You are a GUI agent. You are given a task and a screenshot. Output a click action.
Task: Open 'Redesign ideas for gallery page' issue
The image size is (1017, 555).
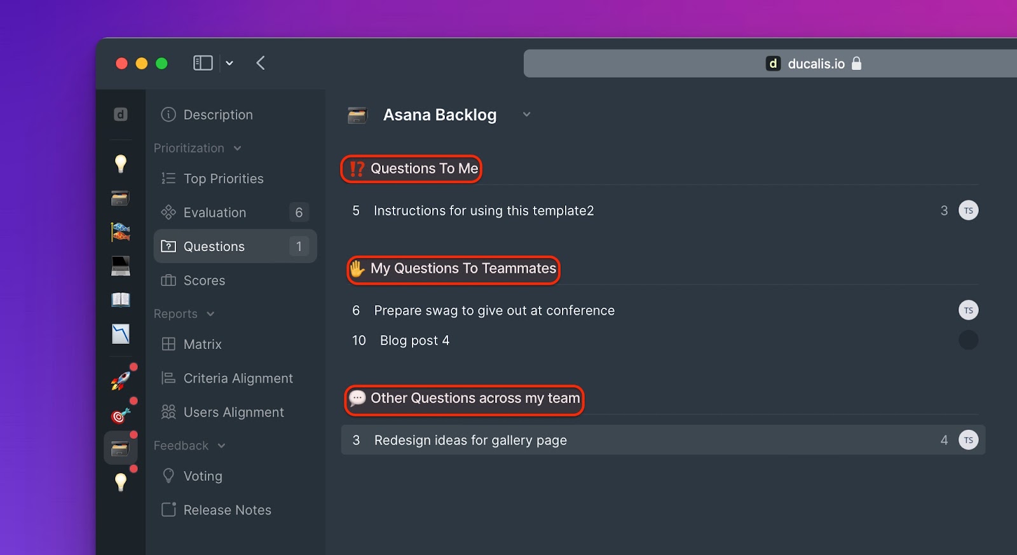pyautogui.click(x=470, y=440)
